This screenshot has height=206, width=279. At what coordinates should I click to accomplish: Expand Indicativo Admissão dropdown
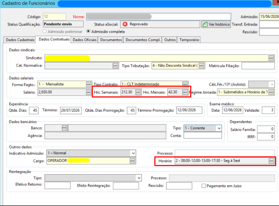tap(133, 153)
